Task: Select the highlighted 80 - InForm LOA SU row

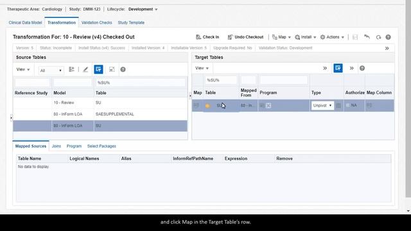Action: click(100, 126)
